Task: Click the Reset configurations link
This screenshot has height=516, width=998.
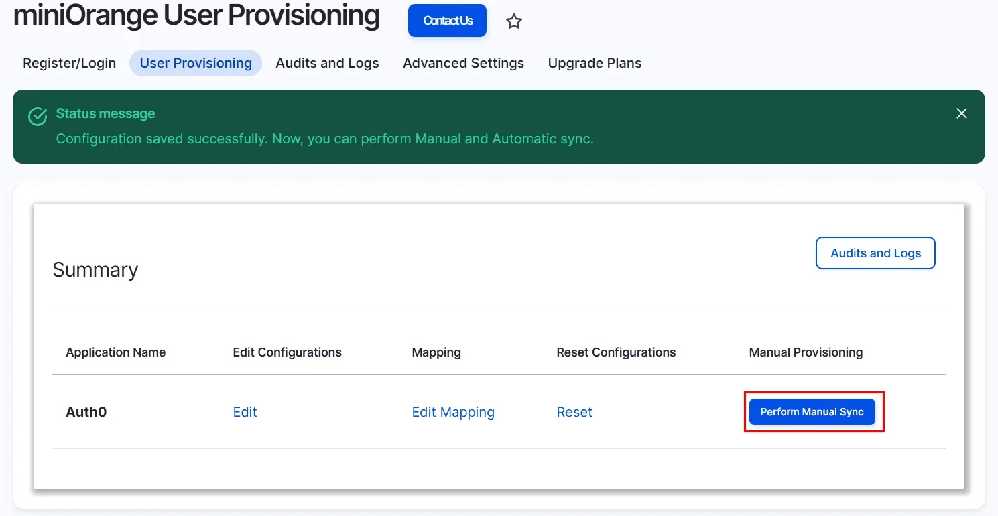Action: tap(574, 412)
